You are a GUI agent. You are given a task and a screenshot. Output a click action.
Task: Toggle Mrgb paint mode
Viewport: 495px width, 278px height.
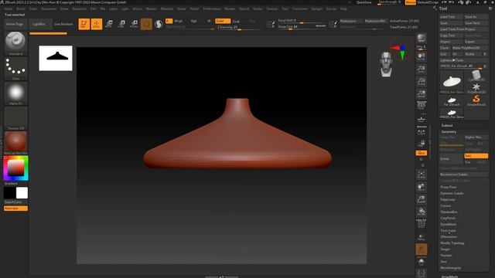[x=179, y=21]
